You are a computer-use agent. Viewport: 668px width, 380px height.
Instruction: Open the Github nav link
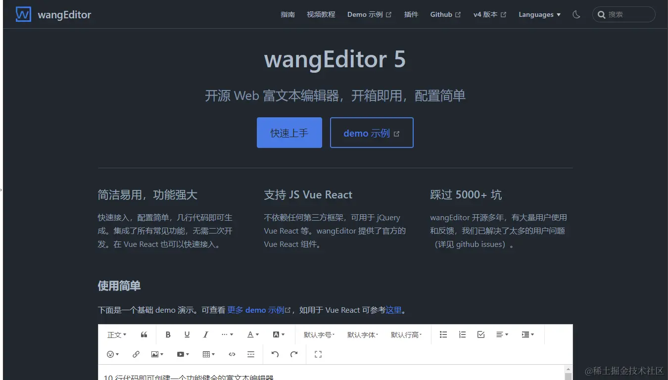click(445, 14)
